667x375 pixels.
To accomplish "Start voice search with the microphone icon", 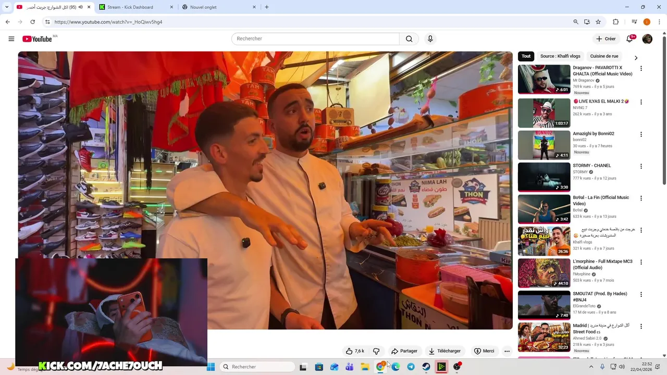I will pos(430,39).
